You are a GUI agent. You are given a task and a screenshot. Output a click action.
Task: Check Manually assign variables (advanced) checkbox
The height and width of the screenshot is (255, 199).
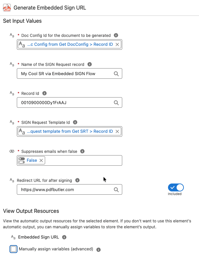click(x=14, y=249)
